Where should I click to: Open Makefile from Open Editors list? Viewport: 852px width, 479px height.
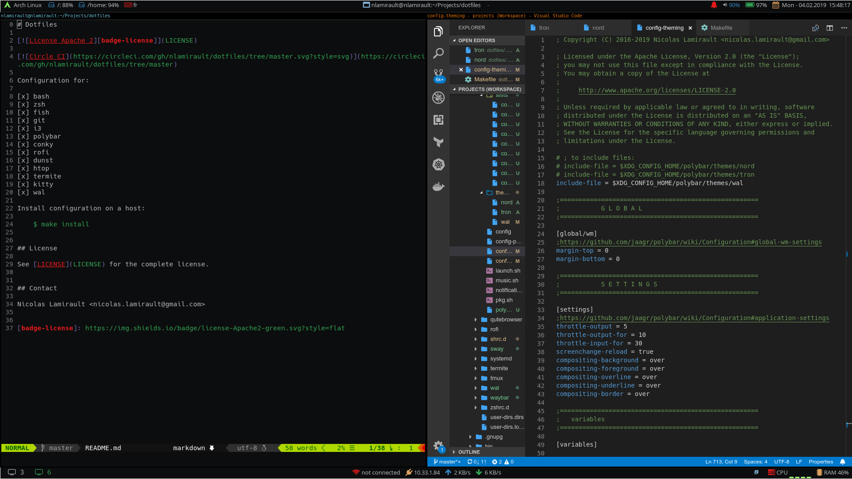click(487, 79)
